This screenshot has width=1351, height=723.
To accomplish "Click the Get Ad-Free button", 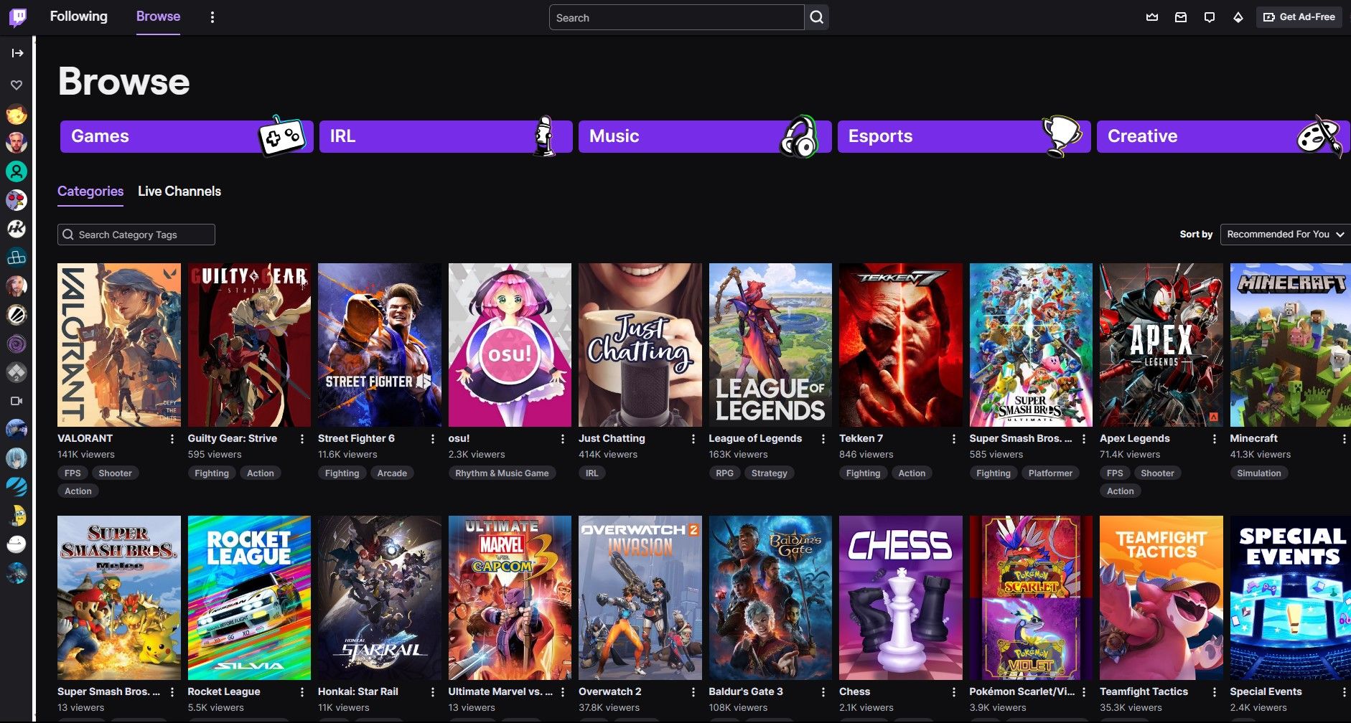I will pos(1298,16).
